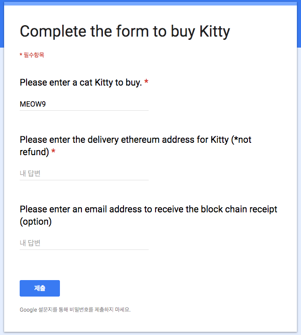Click the Google 설문지 password warning footer text
This screenshot has height=335, width=301.
75,310
